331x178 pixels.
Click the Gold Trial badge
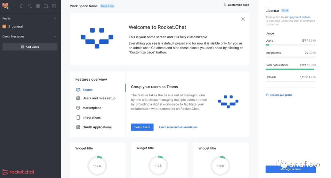(107, 6)
